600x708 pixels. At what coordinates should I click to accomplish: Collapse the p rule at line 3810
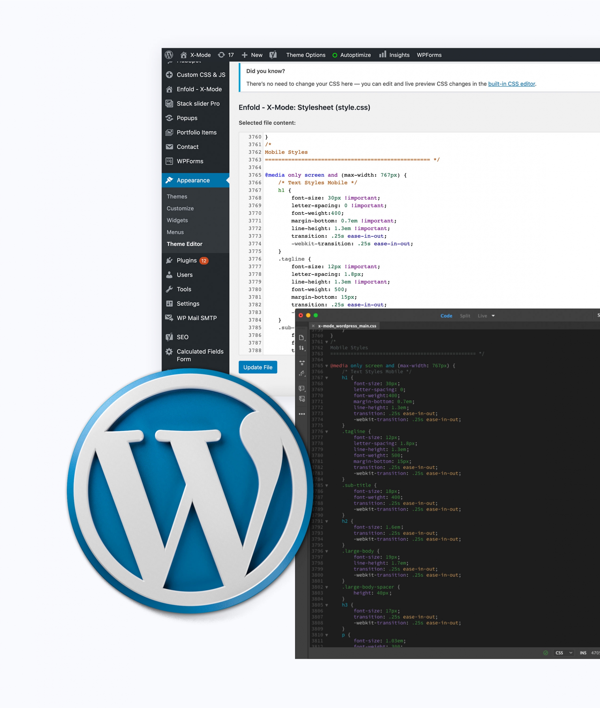tap(327, 635)
